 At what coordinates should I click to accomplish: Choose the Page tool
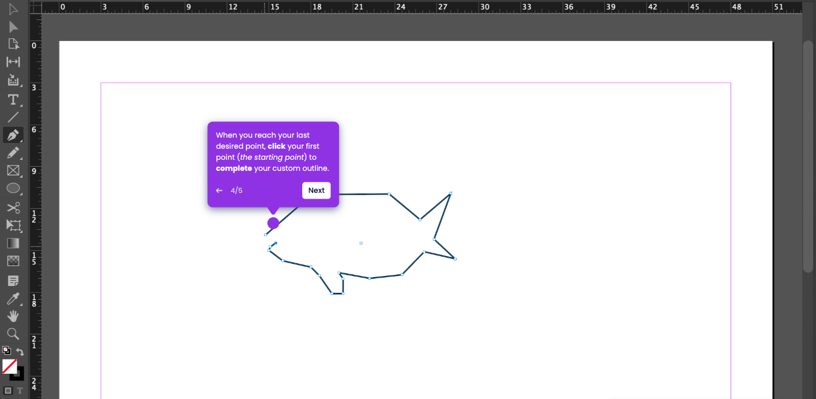[13, 44]
